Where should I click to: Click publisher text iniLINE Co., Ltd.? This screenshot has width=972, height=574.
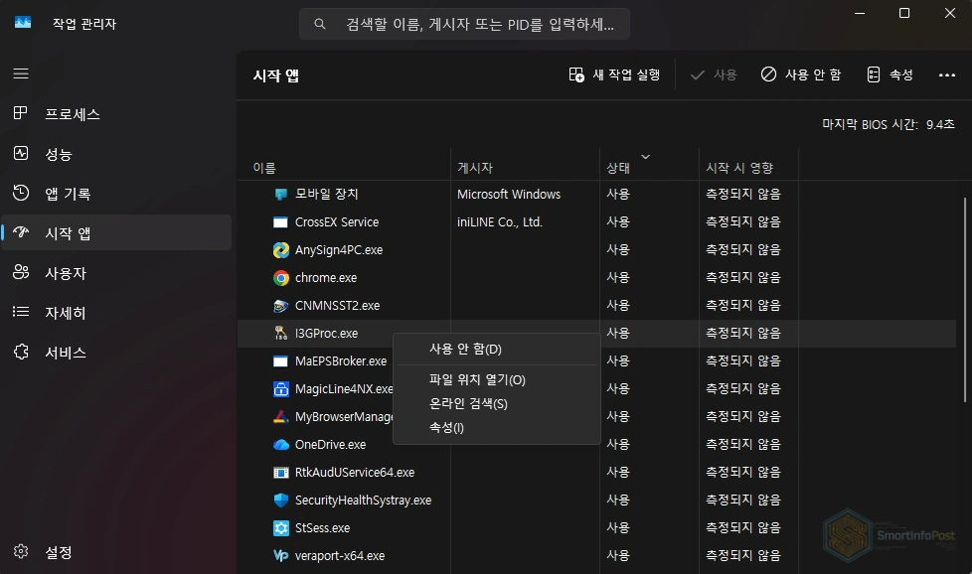tap(500, 222)
